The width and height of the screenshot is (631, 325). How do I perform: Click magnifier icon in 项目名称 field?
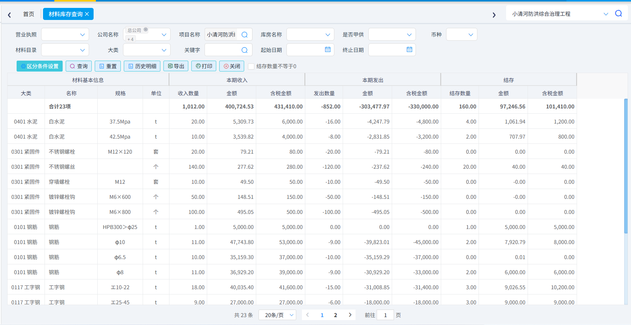pyautogui.click(x=245, y=35)
